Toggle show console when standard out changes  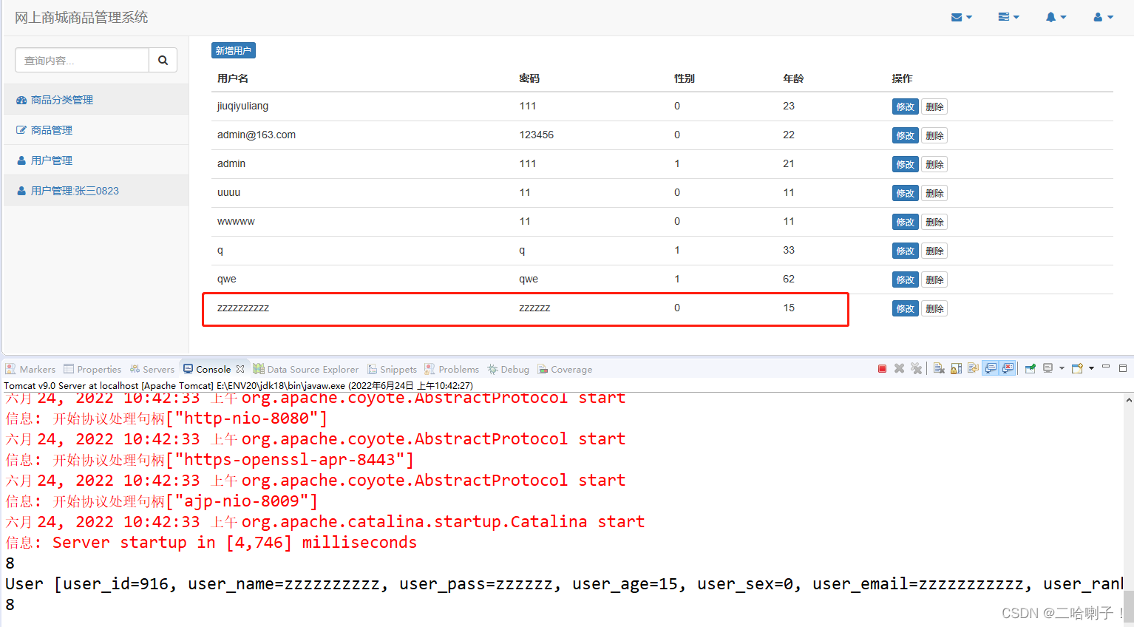coord(991,368)
